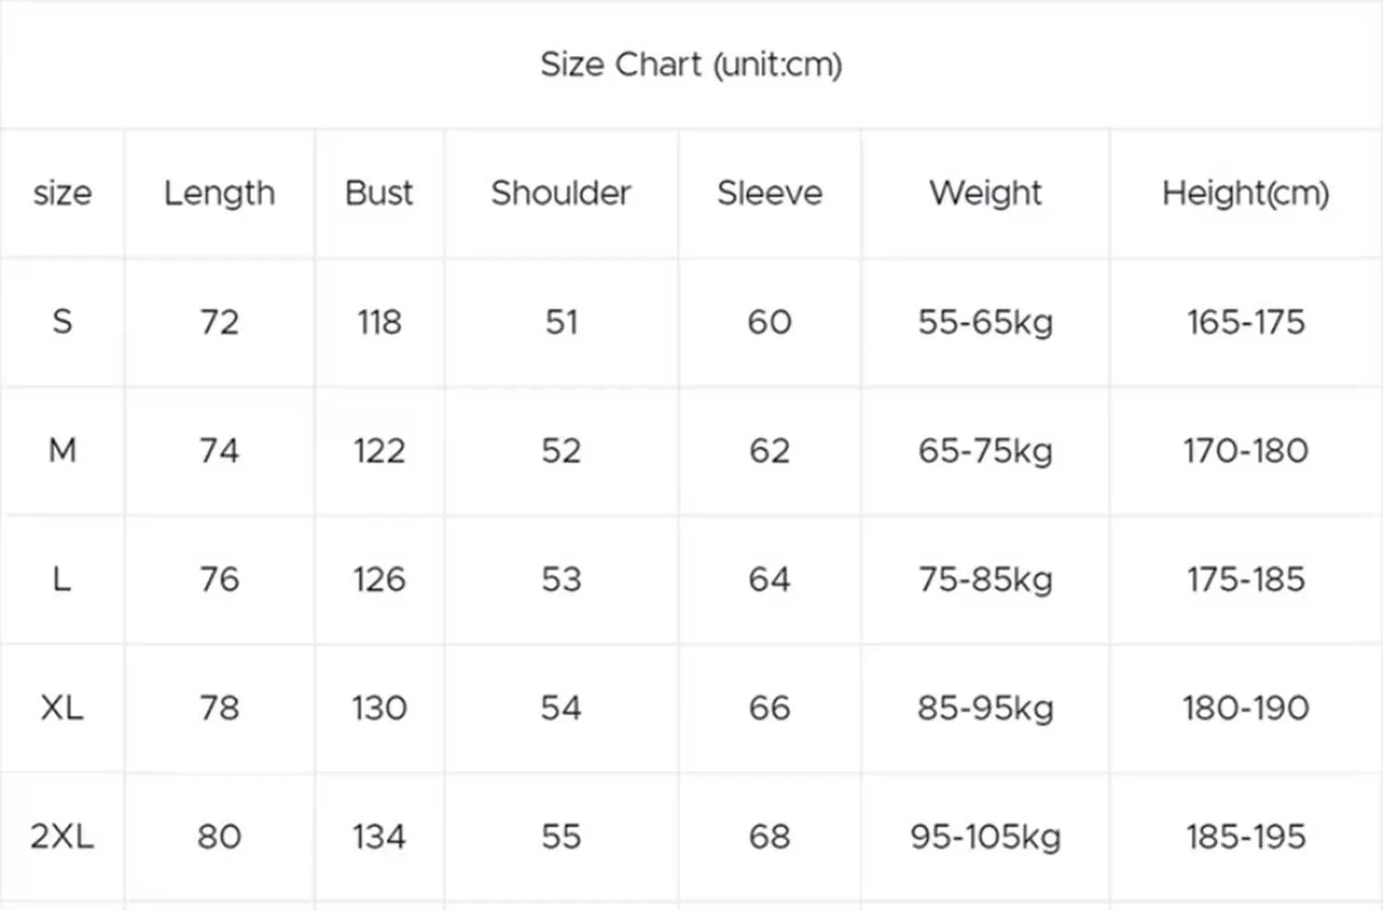Click the Size Chart (unit:cm) title
This screenshot has height=910, width=1383.
[691, 65]
